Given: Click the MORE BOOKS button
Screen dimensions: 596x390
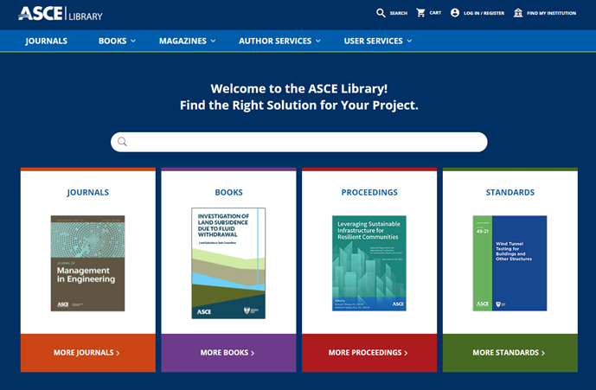Looking at the screenshot, I should pyautogui.click(x=228, y=353).
